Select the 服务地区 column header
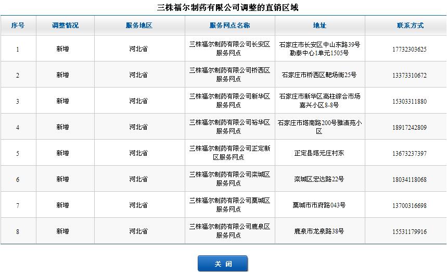This screenshot has width=447, height=272. 139,25
